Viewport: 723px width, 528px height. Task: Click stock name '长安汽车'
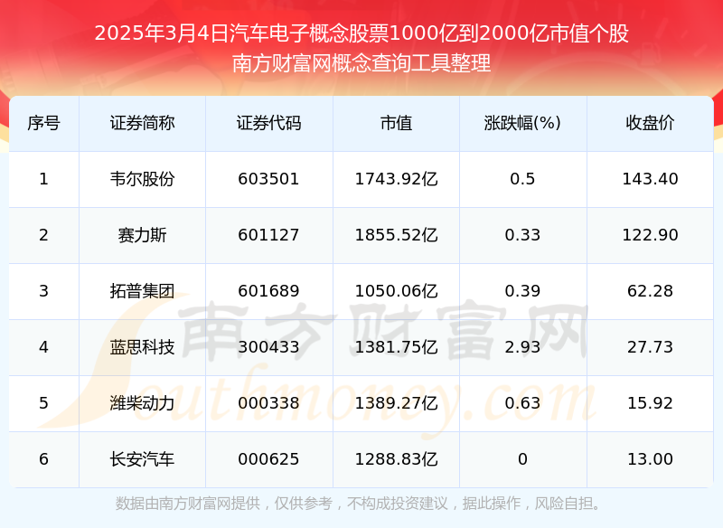coord(142,459)
